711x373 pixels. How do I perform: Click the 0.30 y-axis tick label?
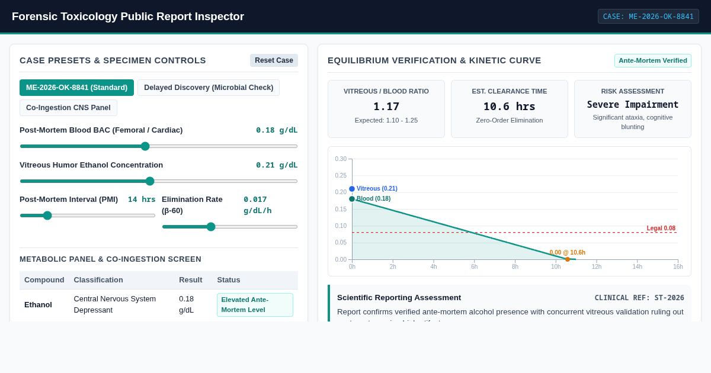tap(341, 159)
